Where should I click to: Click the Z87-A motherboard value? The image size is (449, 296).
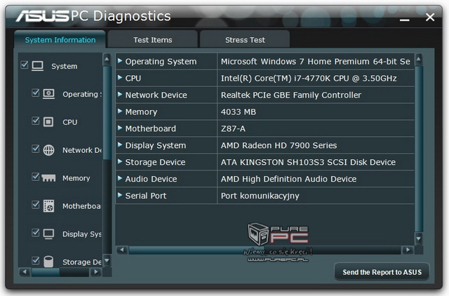point(233,128)
